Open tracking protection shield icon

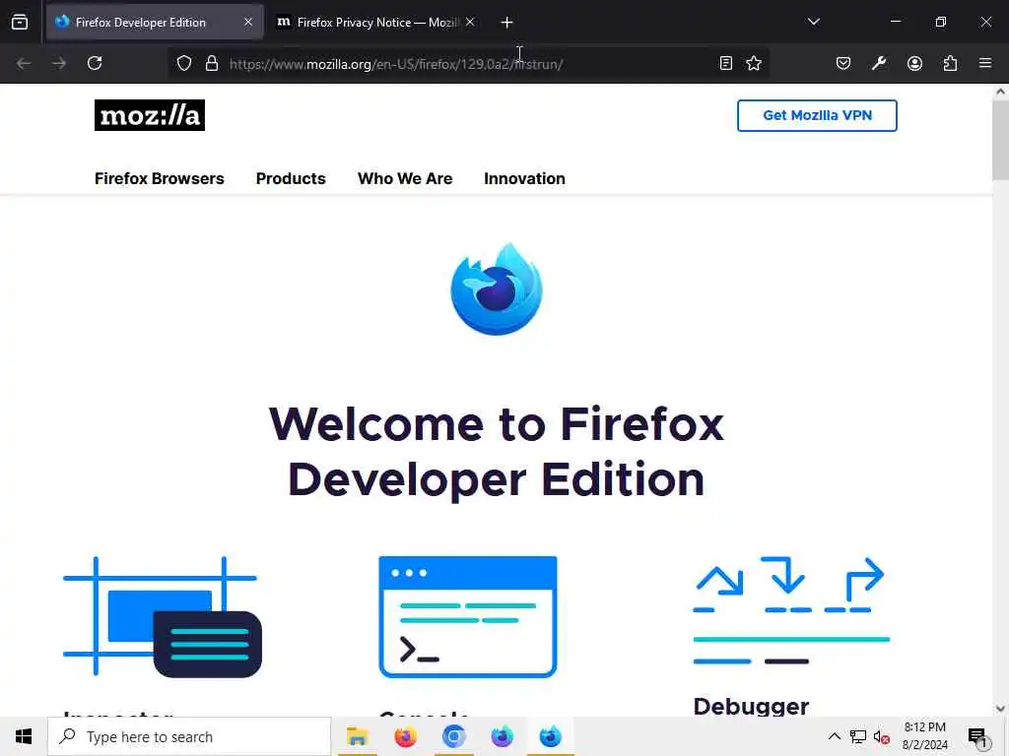point(184,64)
